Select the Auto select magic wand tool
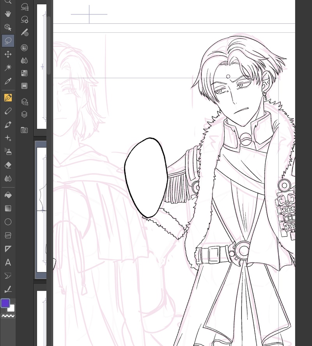Screen dimensions: 312x346 click(x=8, y=67)
